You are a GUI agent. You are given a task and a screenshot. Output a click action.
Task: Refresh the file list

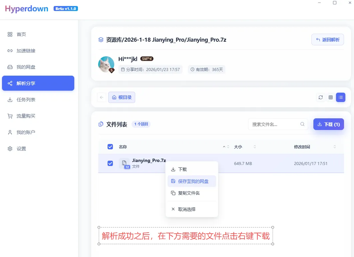[321, 97]
